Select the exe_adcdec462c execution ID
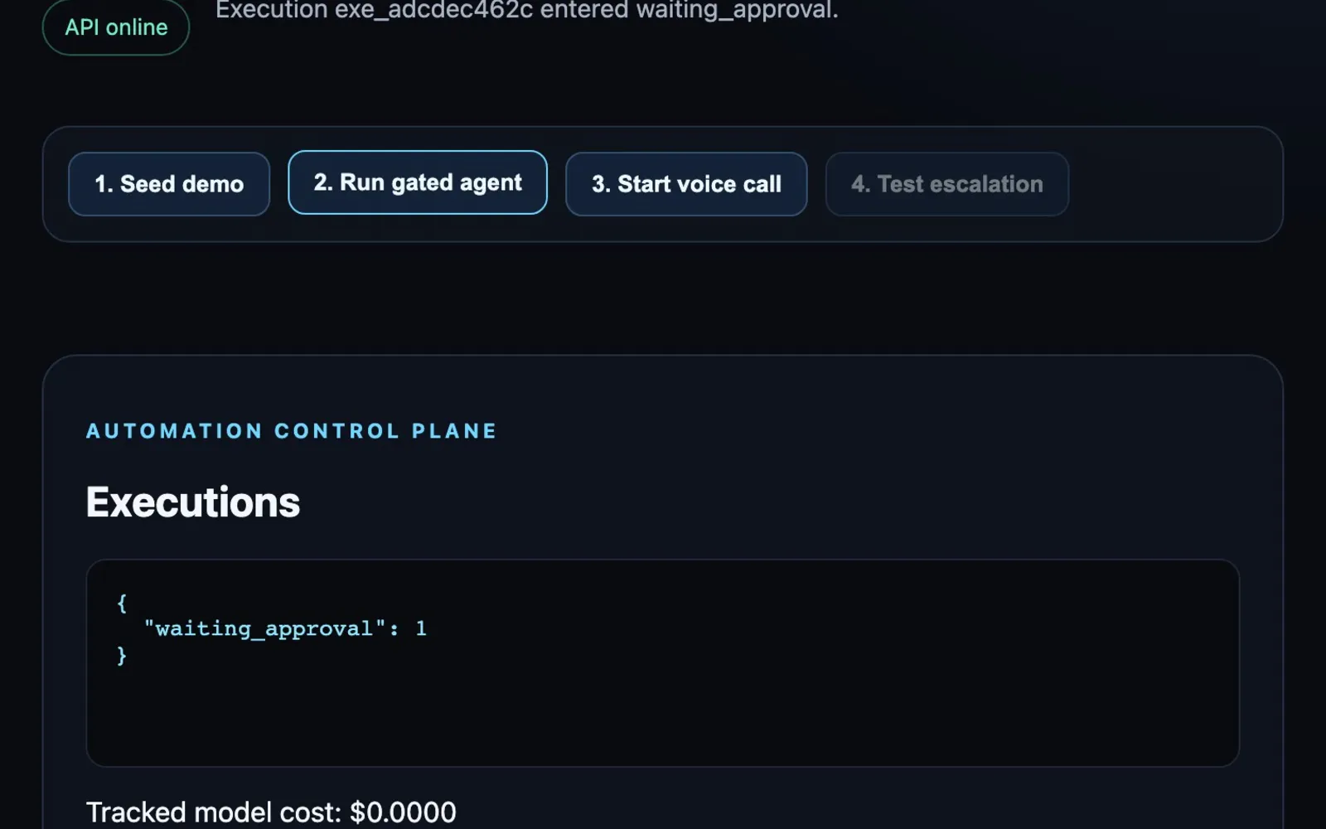1326x829 pixels. (x=433, y=10)
